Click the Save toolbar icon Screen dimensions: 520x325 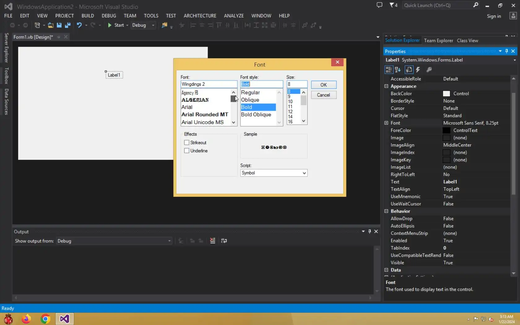(59, 25)
